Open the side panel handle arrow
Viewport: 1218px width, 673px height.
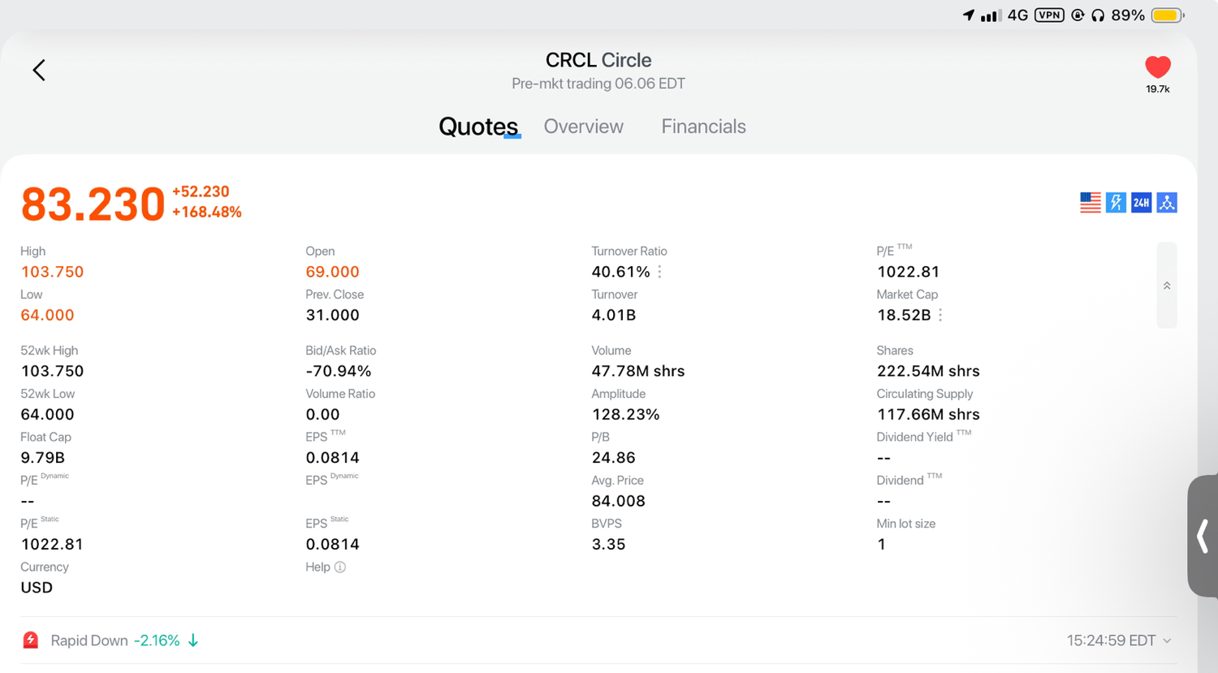tap(1203, 537)
